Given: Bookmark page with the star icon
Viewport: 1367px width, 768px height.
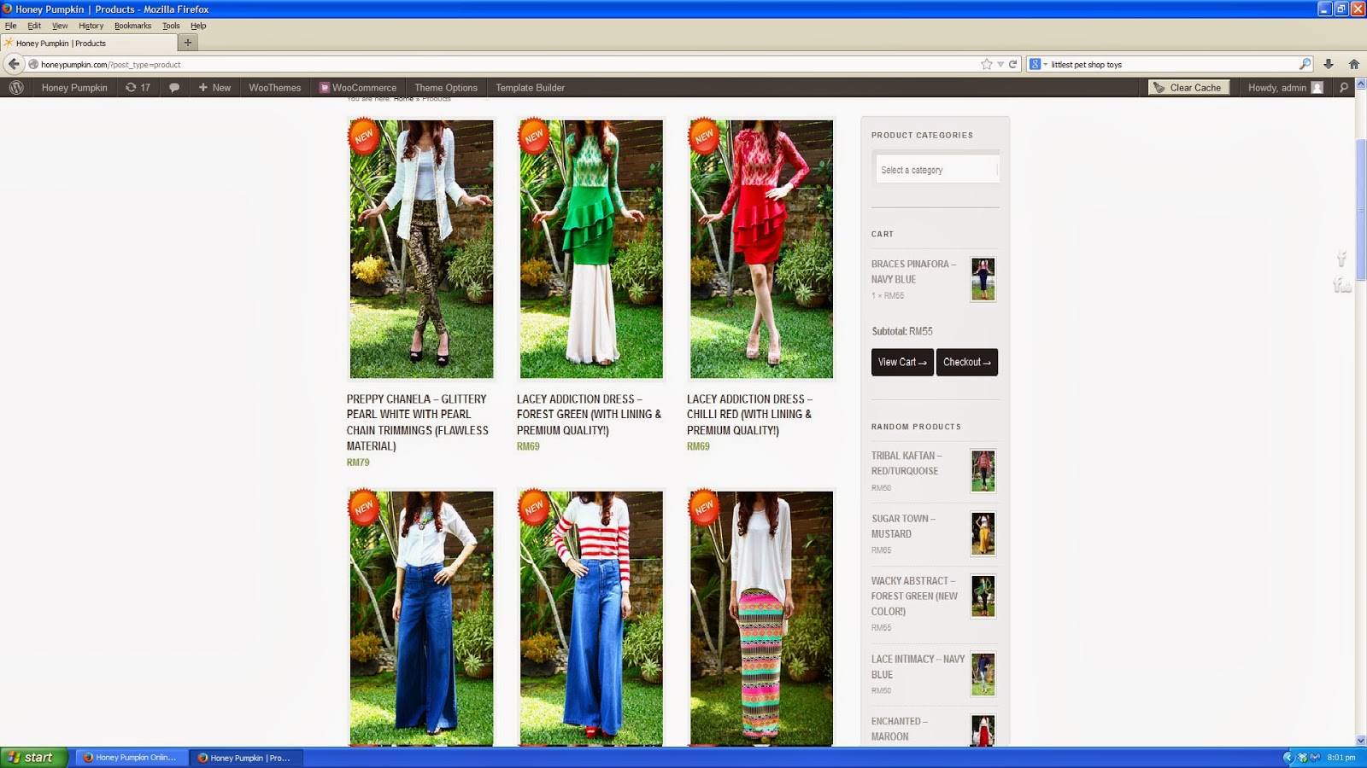Looking at the screenshot, I should [987, 64].
